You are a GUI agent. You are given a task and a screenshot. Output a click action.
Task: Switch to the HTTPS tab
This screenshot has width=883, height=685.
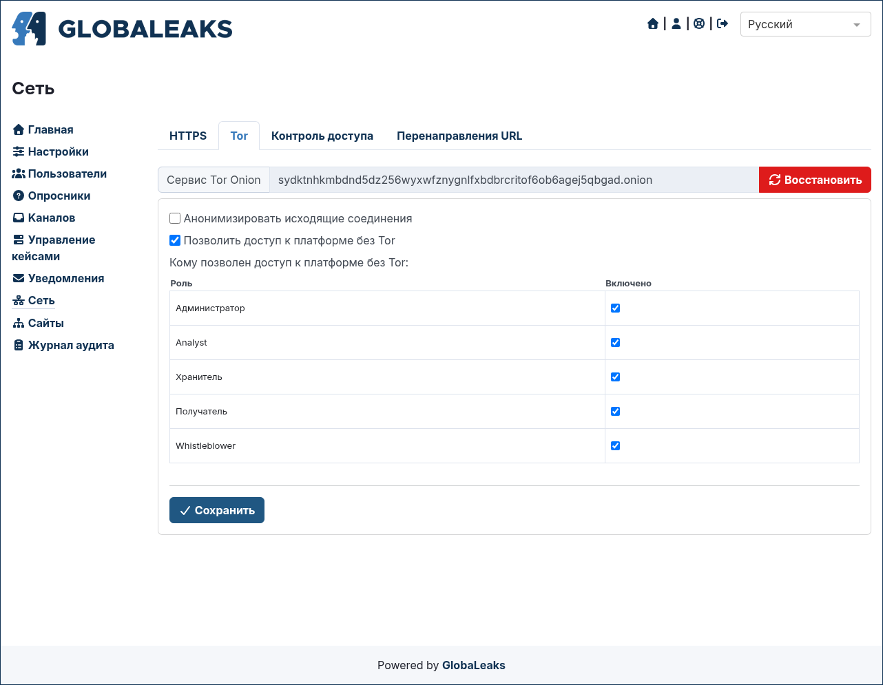click(188, 136)
